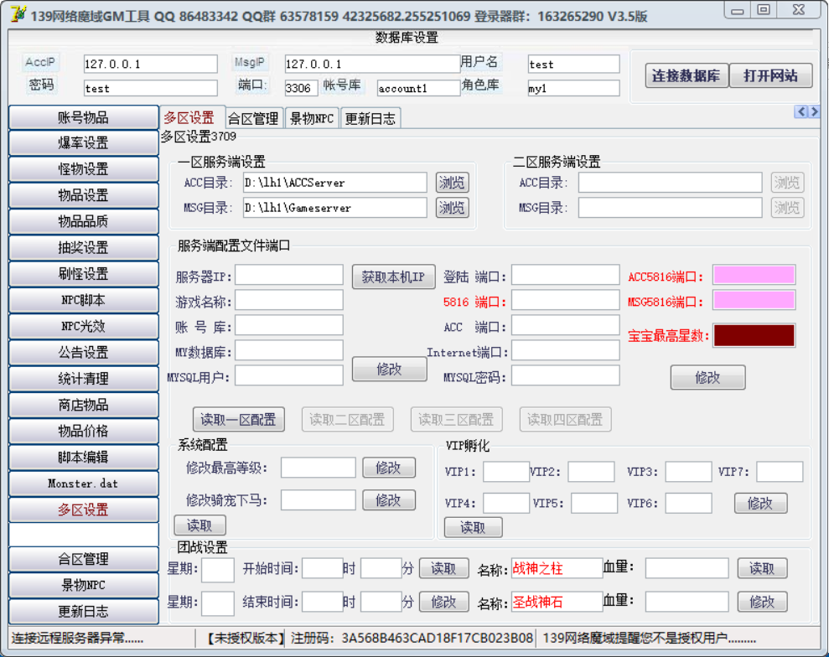Click the AccIP input field

coord(151,64)
